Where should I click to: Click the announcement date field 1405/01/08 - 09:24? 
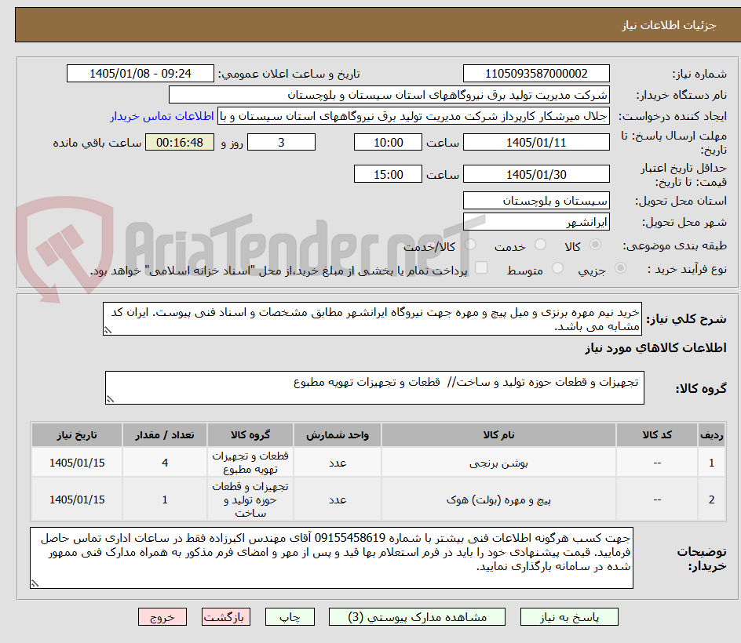pos(141,74)
